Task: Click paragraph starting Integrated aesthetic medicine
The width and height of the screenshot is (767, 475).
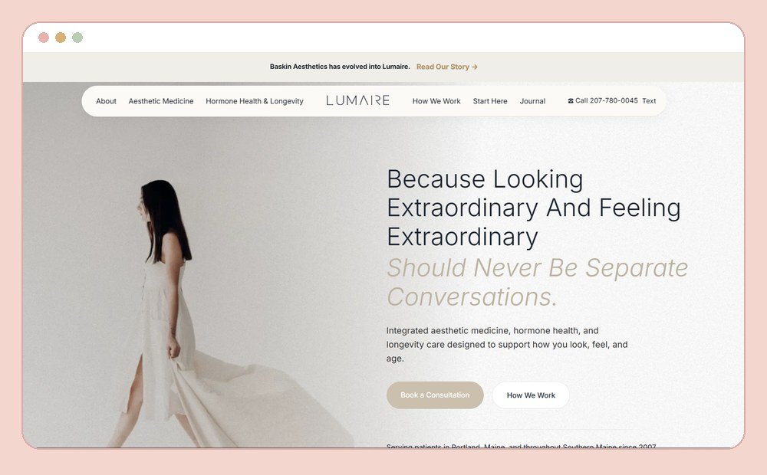Action: coord(507,345)
